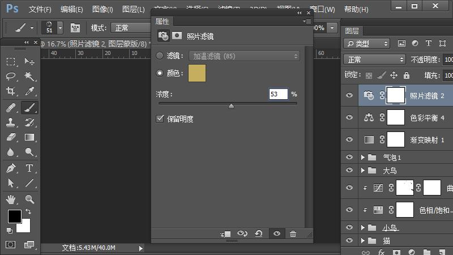Click the 浓度 percentage input field

click(x=278, y=94)
